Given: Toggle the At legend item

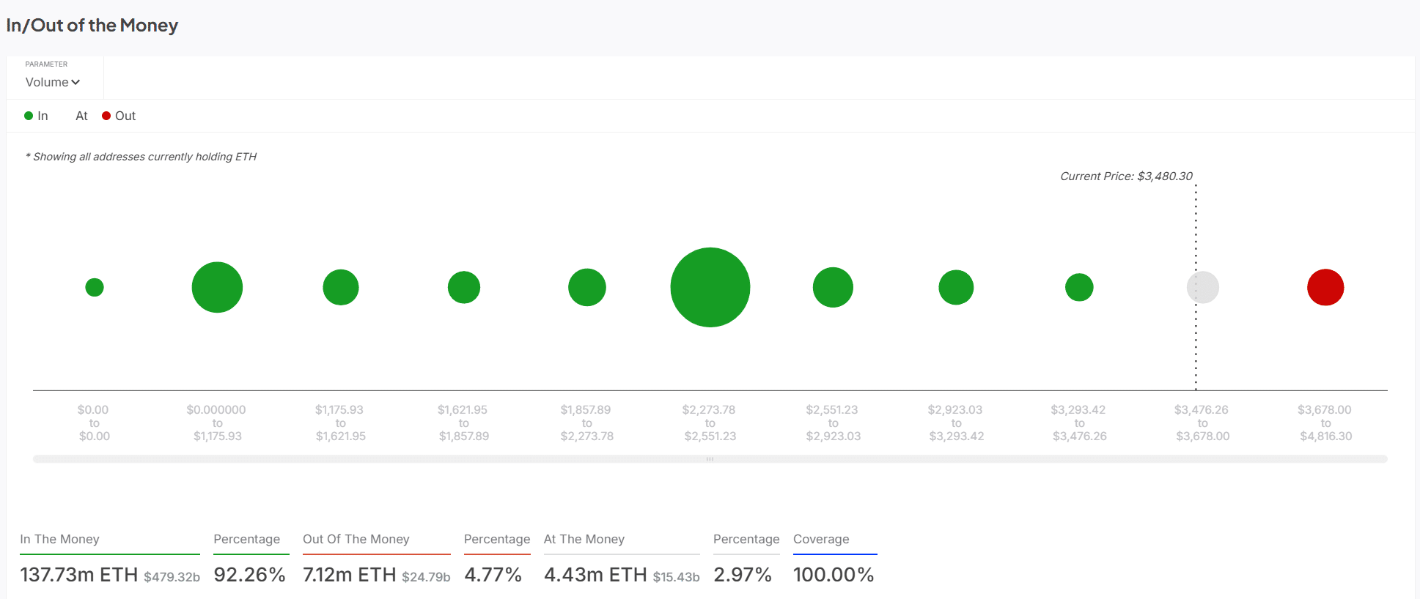Looking at the screenshot, I should pyautogui.click(x=81, y=116).
